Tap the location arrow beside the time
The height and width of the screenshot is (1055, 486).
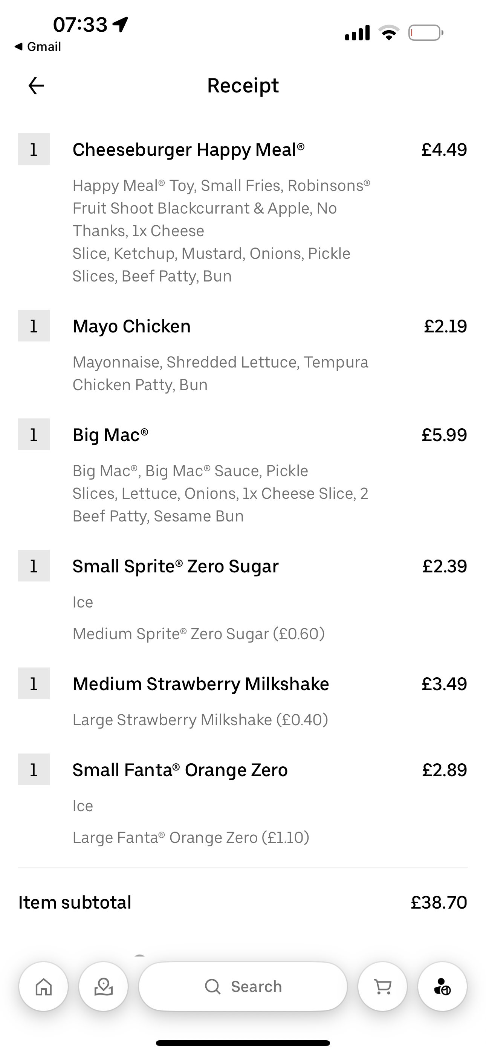[121, 24]
